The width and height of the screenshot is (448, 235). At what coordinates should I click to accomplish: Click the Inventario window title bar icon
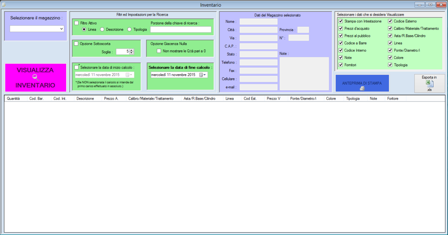(x=4, y=5)
